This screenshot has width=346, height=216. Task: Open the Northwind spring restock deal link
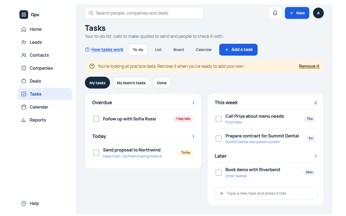click(x=142, y=156)
